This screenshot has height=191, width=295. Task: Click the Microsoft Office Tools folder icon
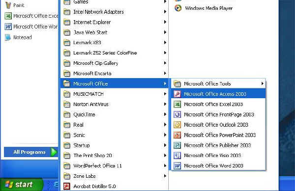177,84
